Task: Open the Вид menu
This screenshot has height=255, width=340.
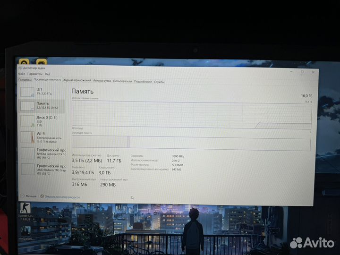Action: [x=47, y=74]
